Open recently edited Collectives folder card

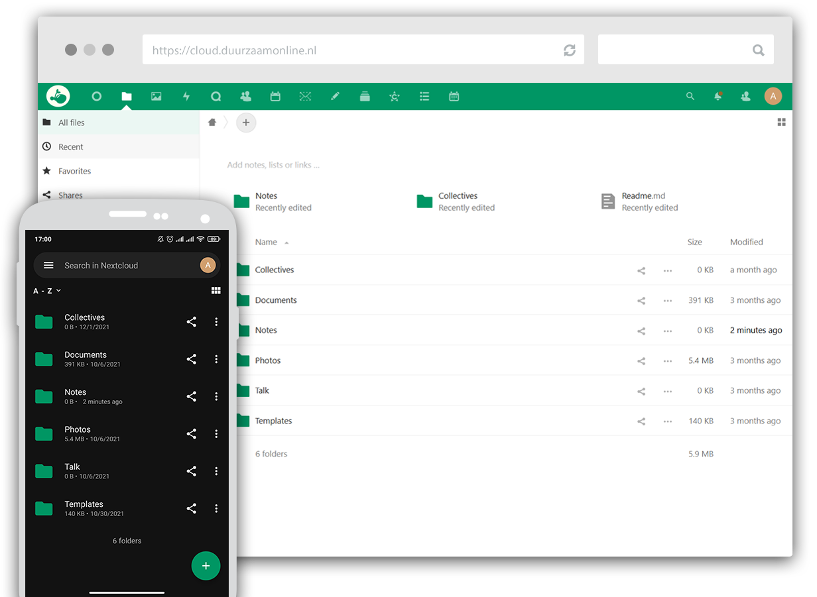pos(456,201)
